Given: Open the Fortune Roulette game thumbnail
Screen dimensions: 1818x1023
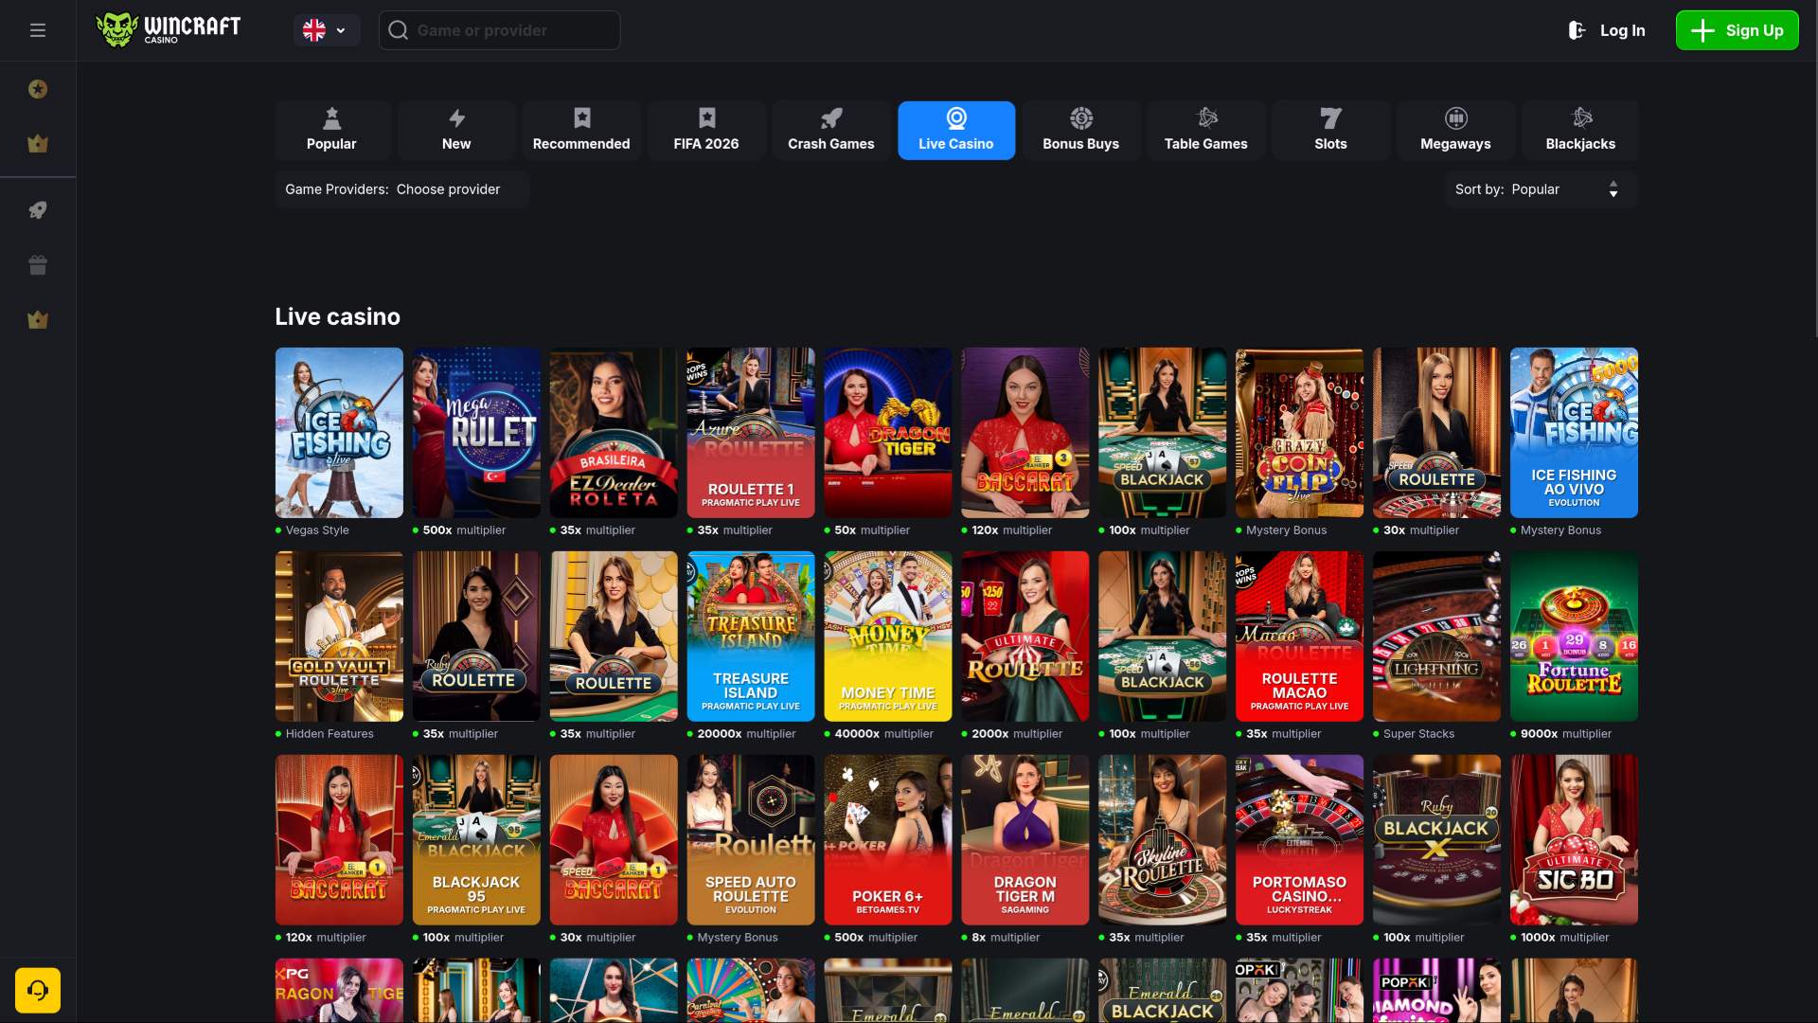Looking at the screenshot, I should tap(1574, 637).
